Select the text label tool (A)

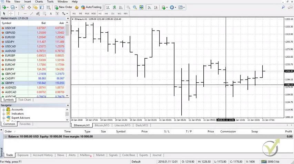(51, 14)
